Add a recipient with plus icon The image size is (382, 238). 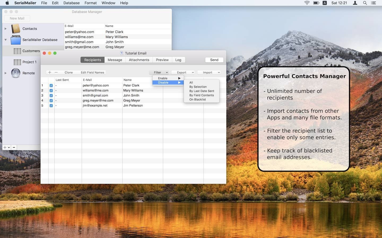(50, 72)
